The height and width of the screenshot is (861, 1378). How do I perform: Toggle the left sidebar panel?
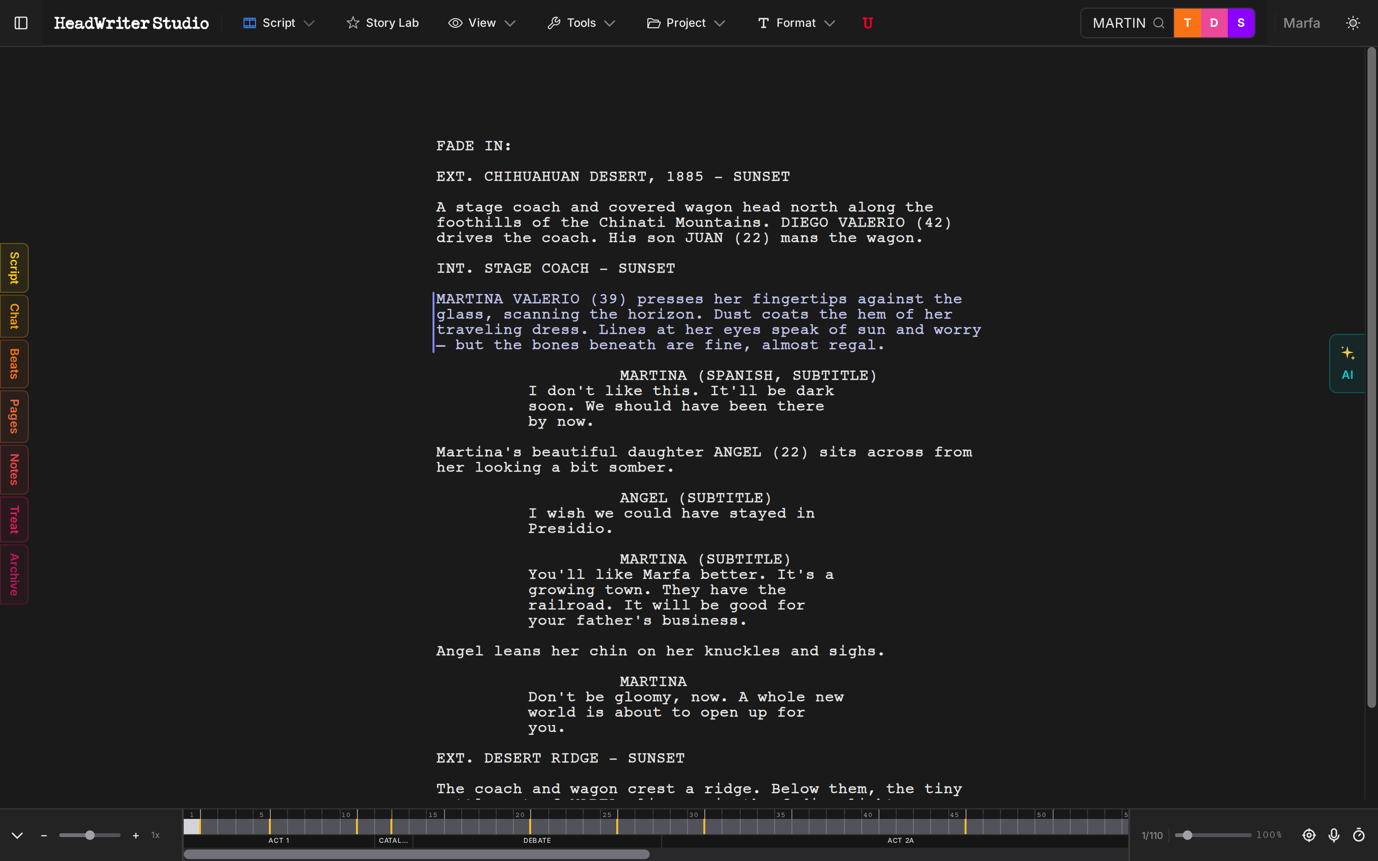coord(21,23)
